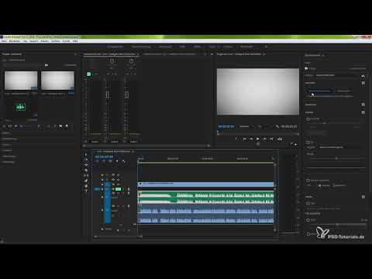Open the Program monitor button editor plus icon

tap(295, 145)
